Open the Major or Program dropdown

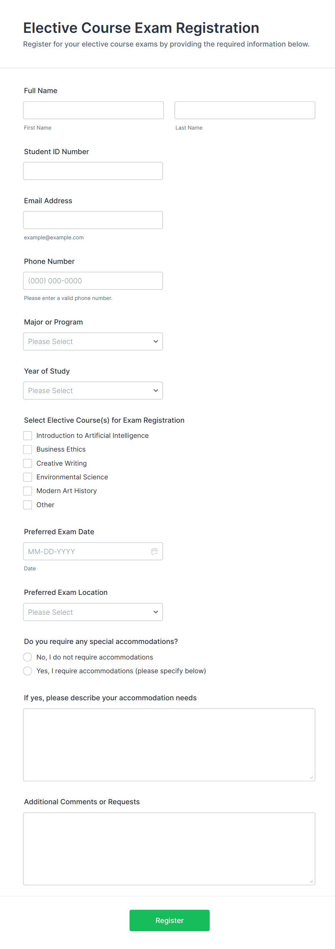(93, 341)
